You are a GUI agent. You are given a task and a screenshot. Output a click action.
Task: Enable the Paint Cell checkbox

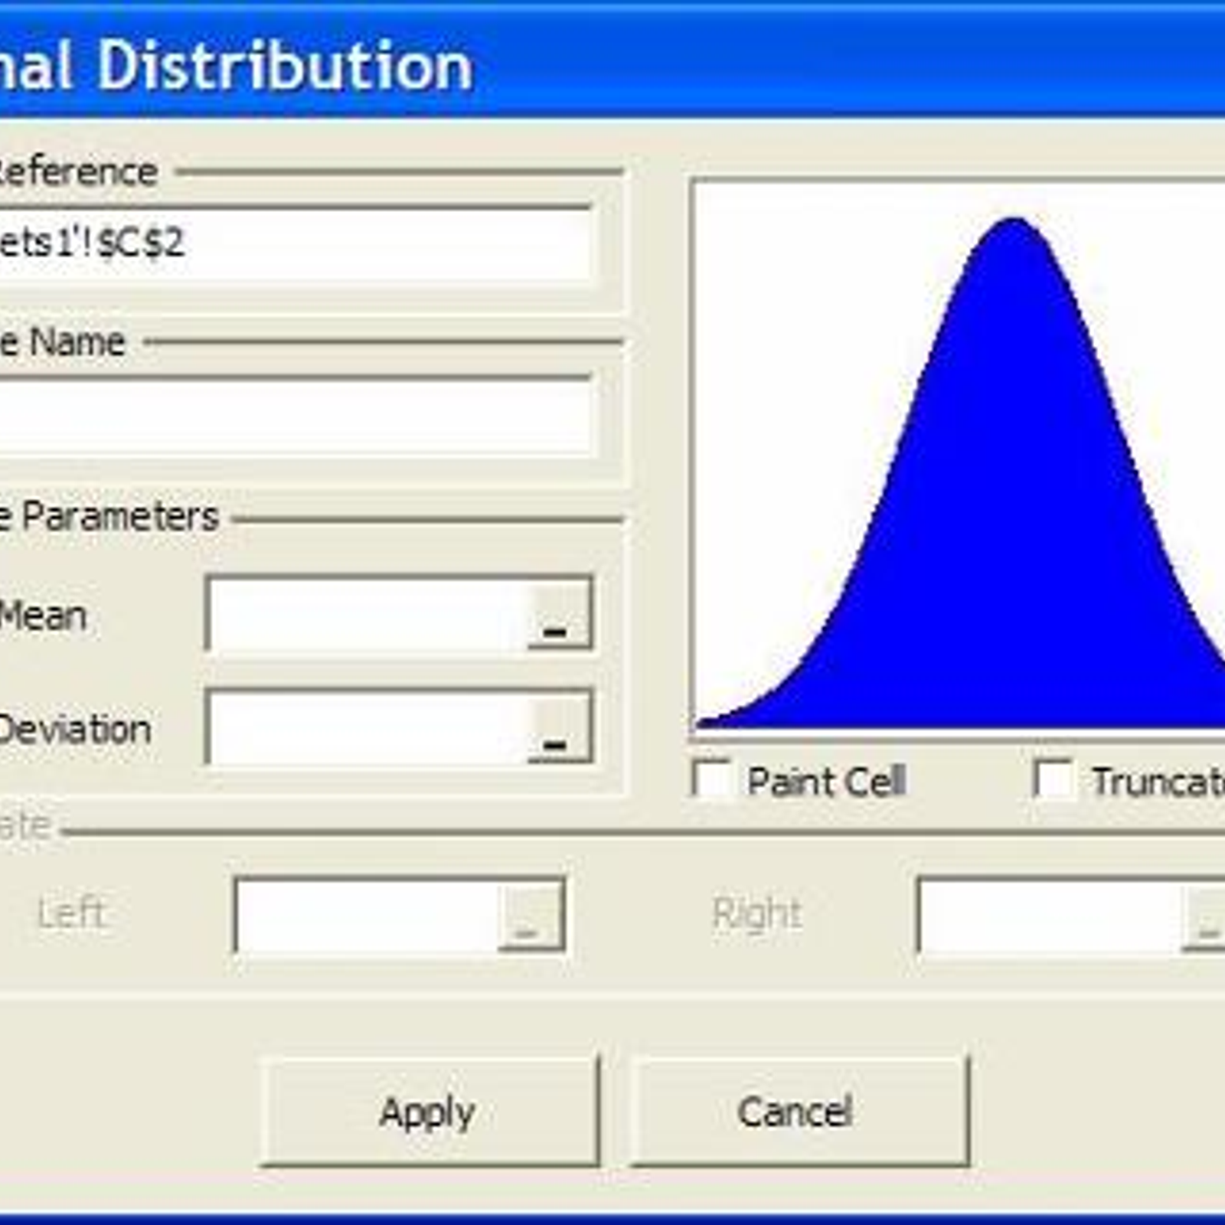coord(712,779)
